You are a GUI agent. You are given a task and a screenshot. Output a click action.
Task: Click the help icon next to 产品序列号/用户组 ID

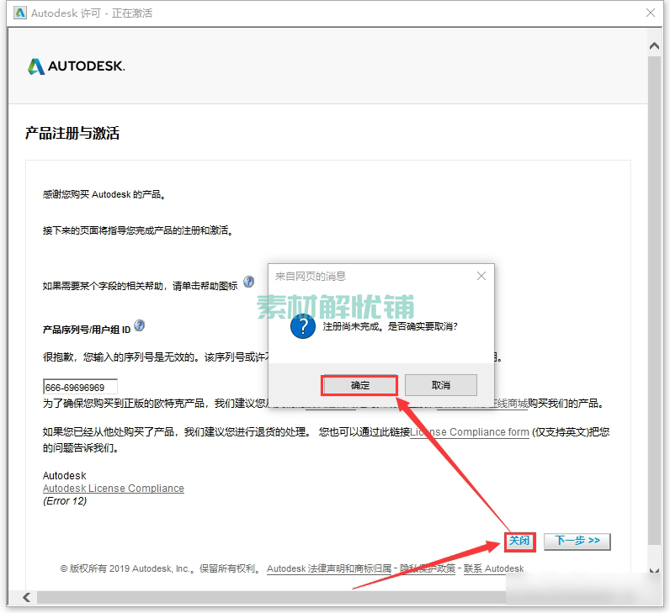point(139,325)
